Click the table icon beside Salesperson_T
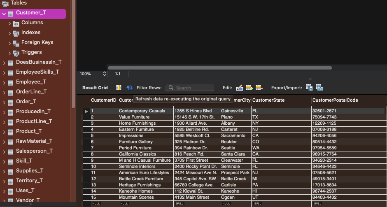 point(11,152)
